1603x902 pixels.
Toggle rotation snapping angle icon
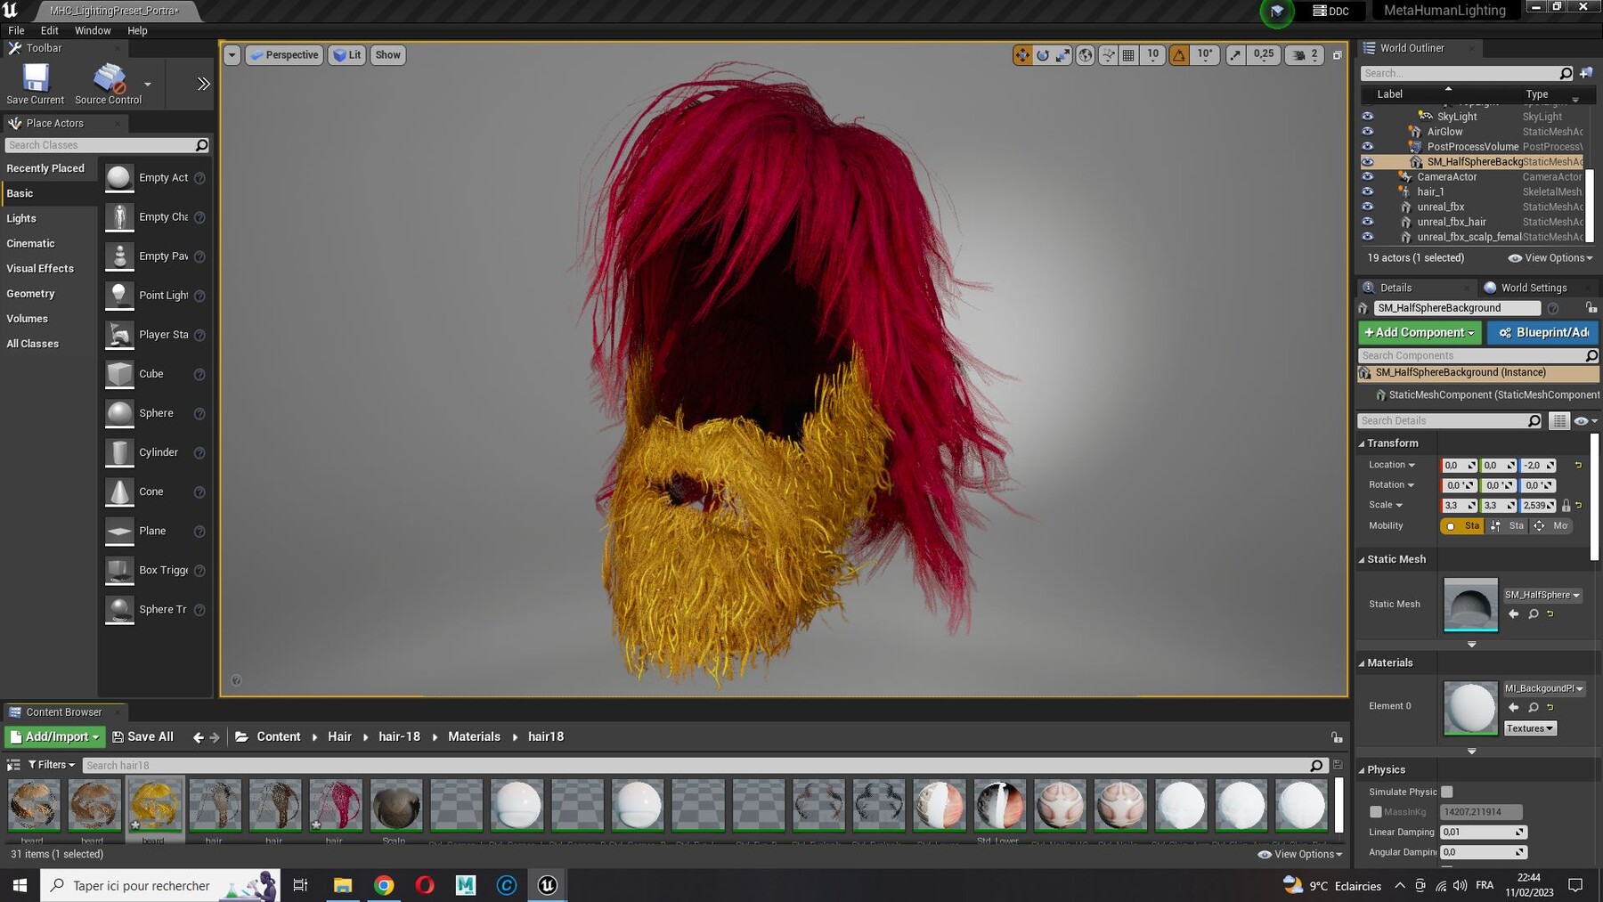coord(1179,55)
